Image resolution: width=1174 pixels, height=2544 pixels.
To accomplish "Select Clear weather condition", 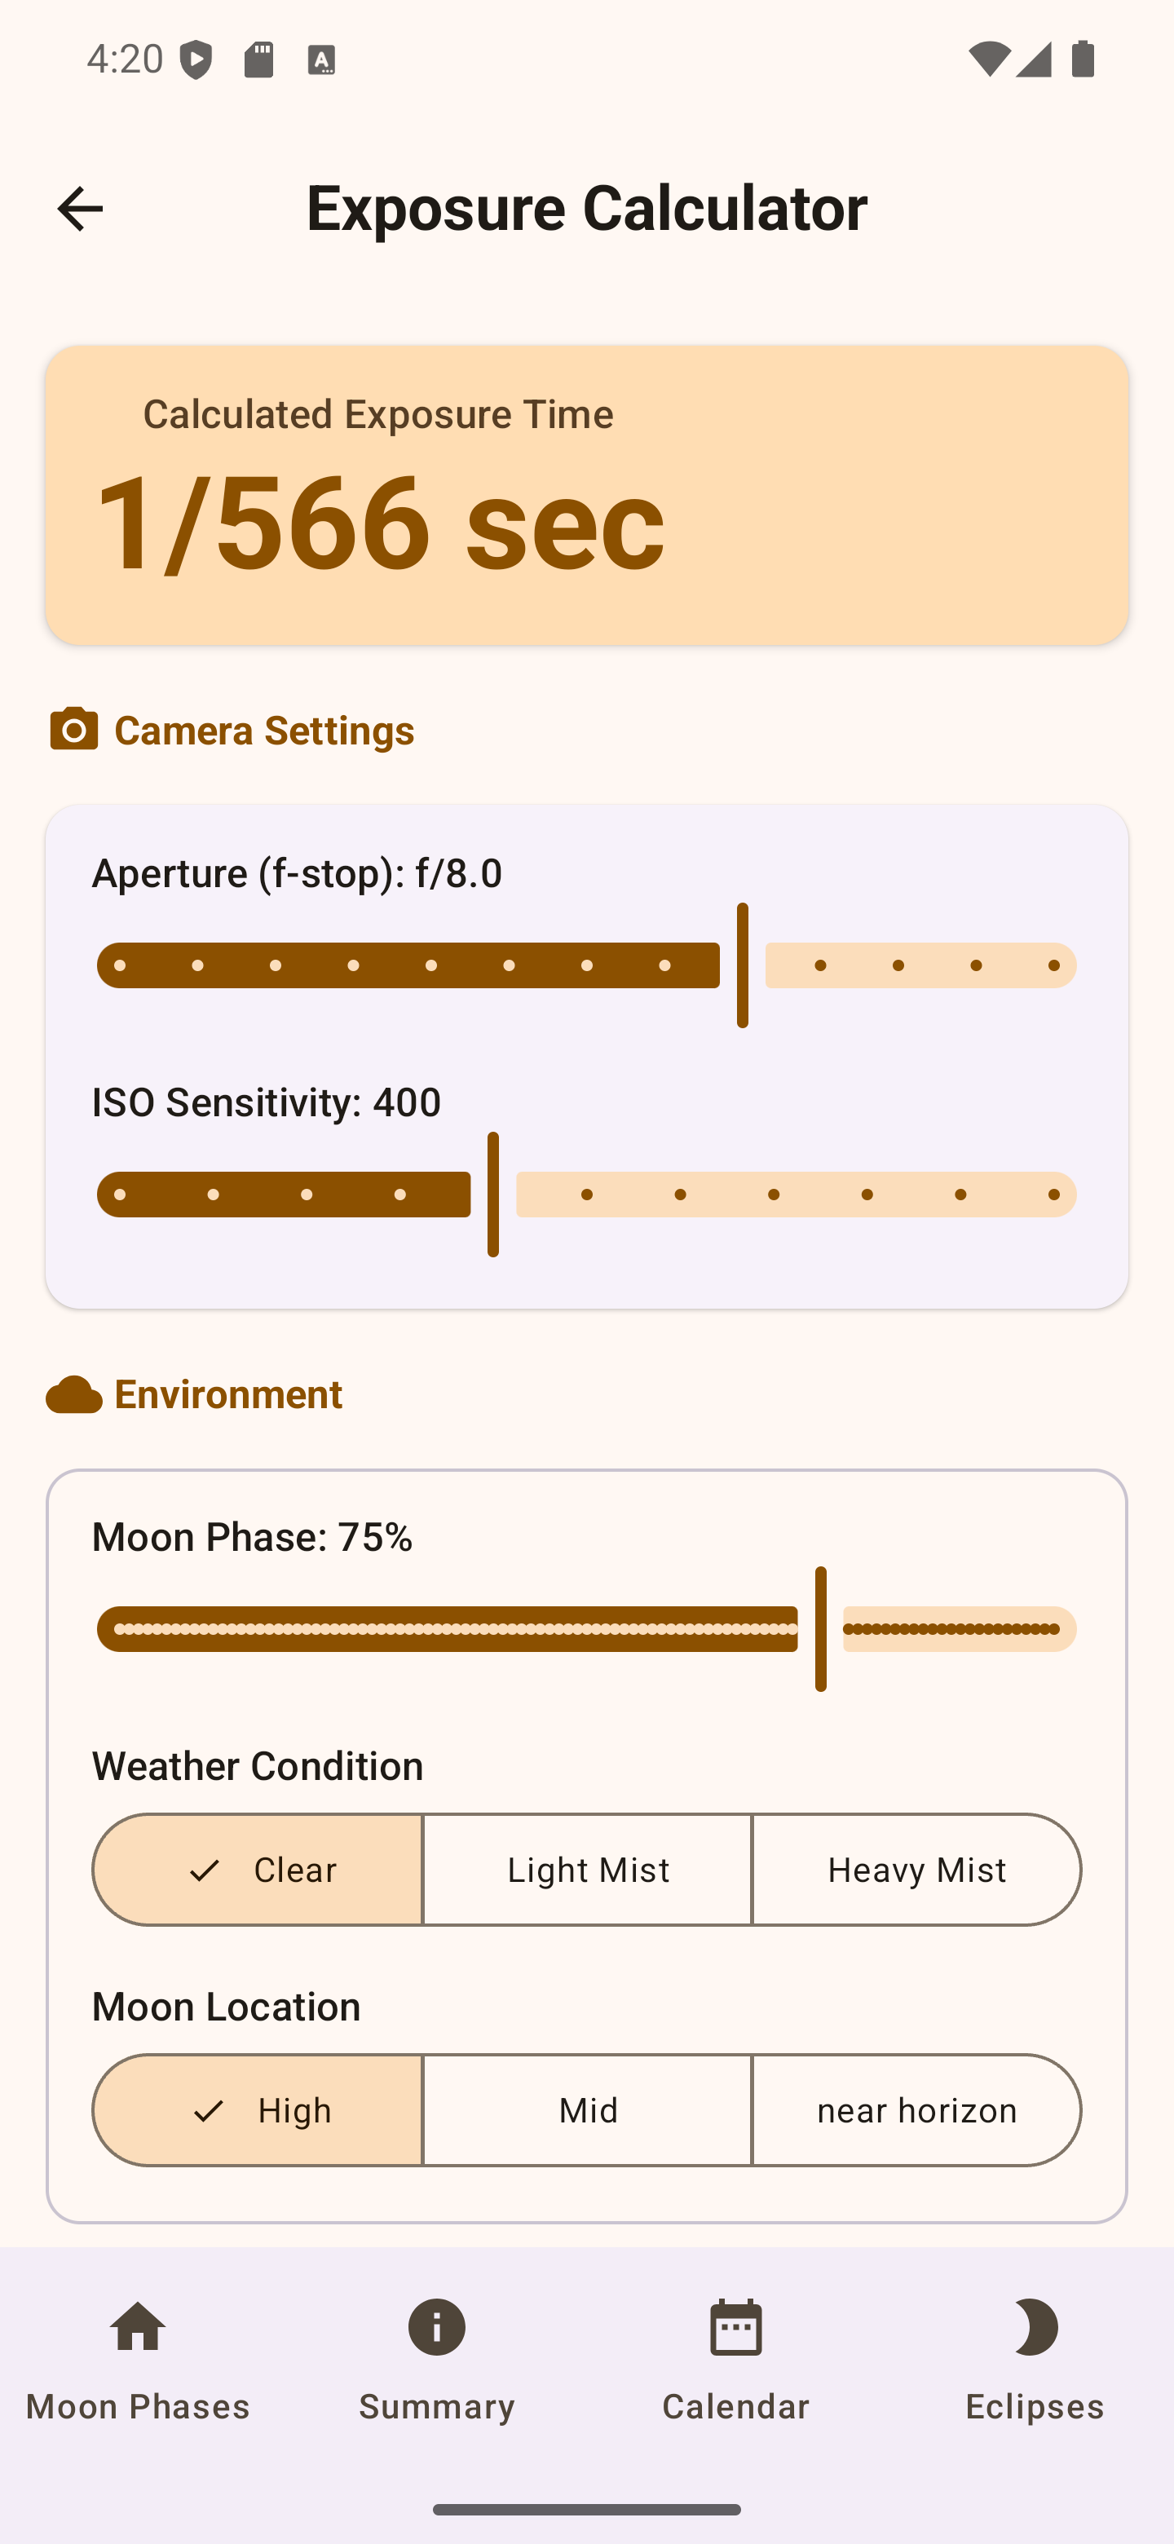I will pos(258,1870).
